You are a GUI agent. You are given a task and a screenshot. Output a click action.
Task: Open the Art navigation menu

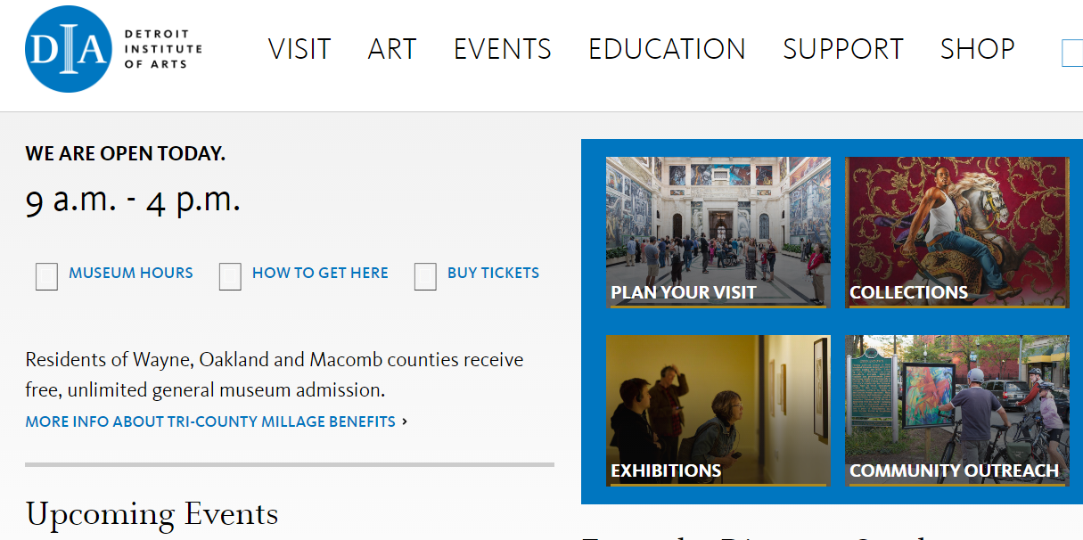(392, 49)
